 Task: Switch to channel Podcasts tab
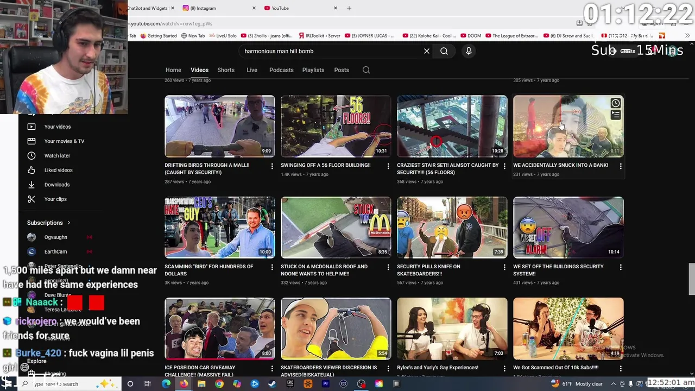(x=281, y=70)
